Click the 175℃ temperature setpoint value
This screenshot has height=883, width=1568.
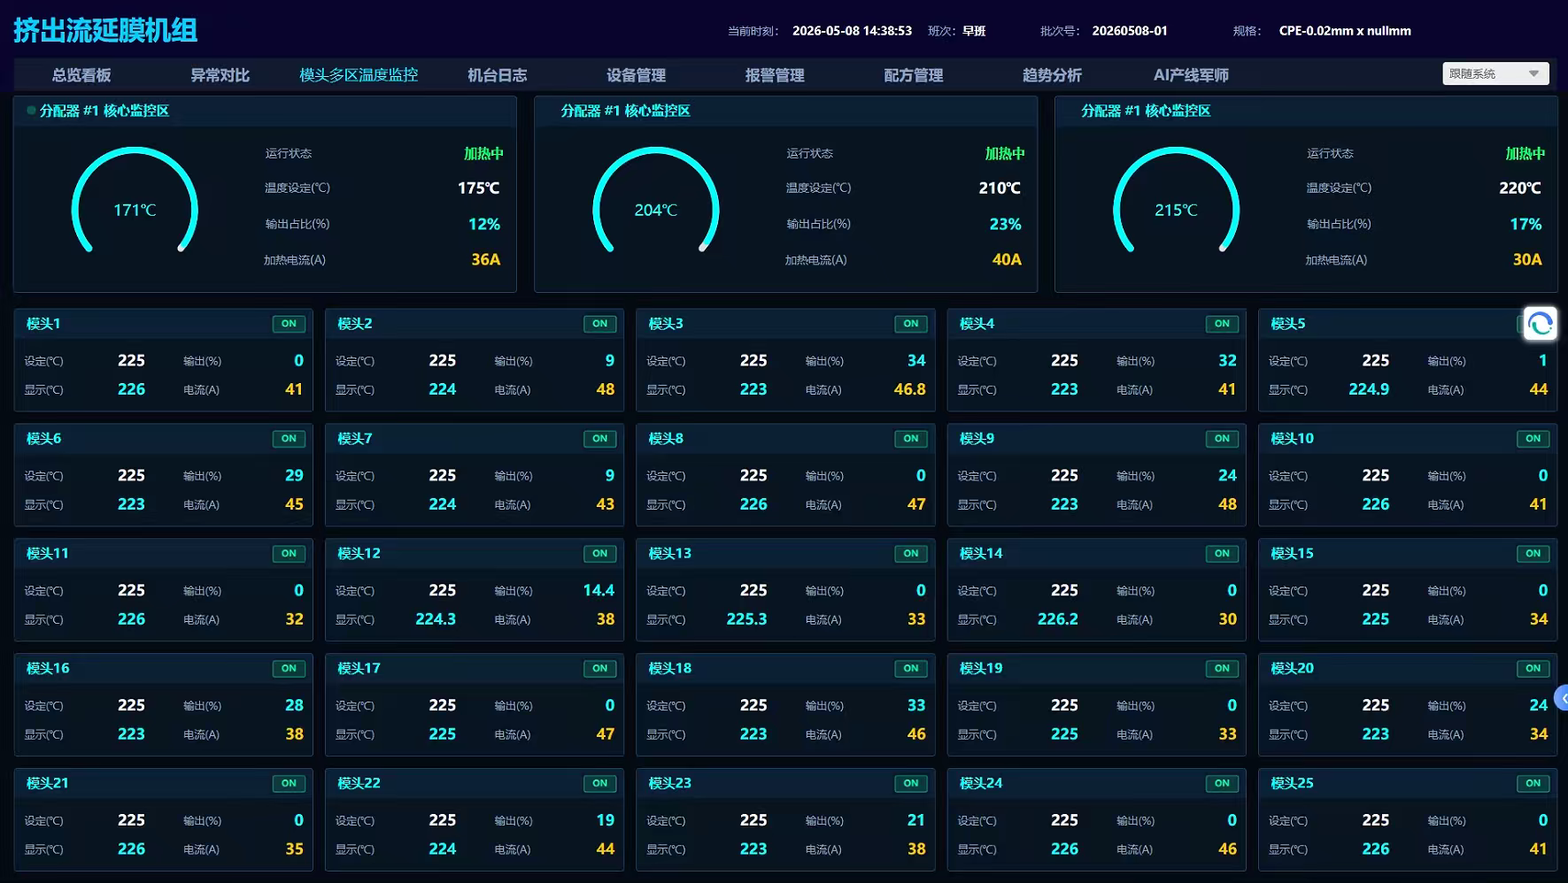(479, 188)
